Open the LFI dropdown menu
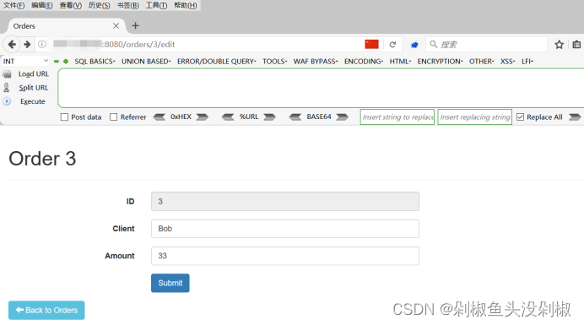This screenshot has height=325, width=584. [x=527, y=61]
